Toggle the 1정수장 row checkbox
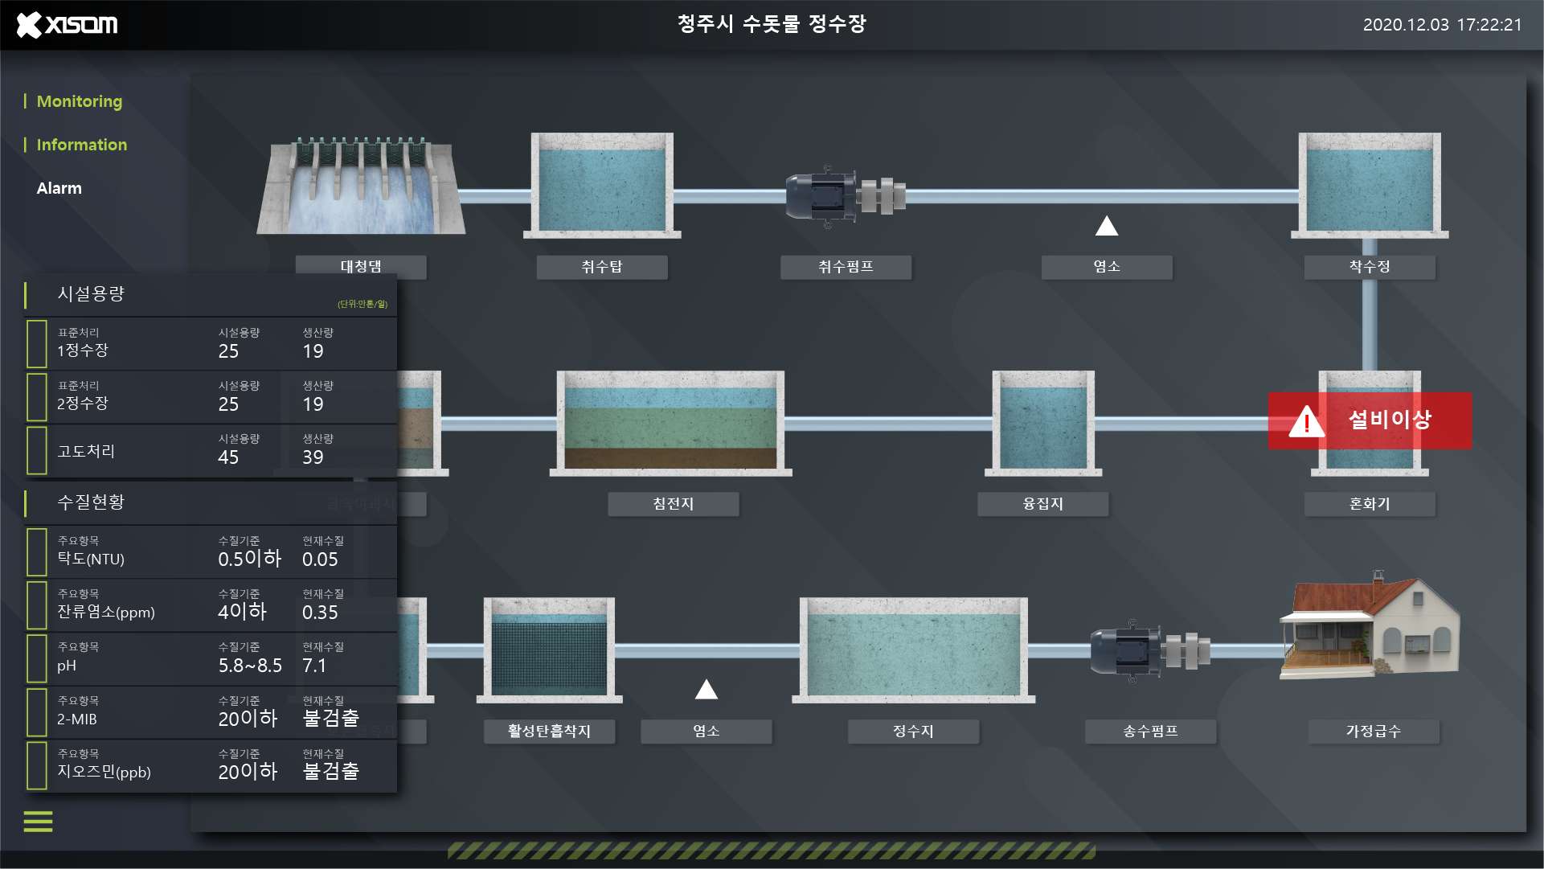 (x=37, y=344)
